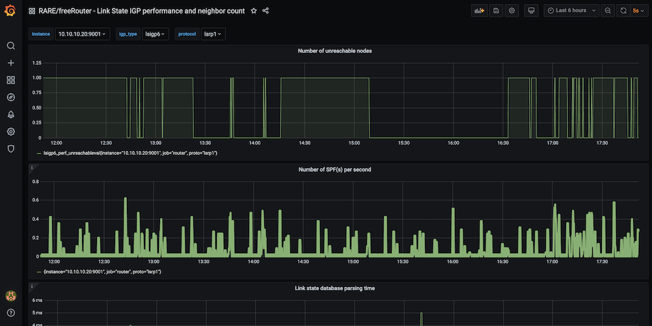Open the Last 6 hours time picker

tap(571, 10)
